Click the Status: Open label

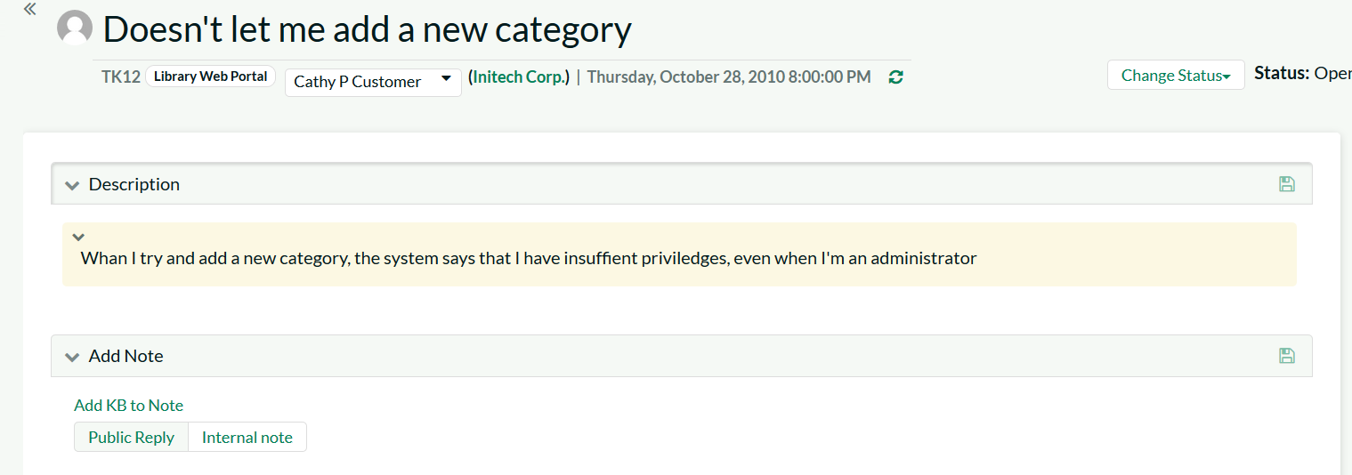pyautogui.click(x=1302, y=74)
